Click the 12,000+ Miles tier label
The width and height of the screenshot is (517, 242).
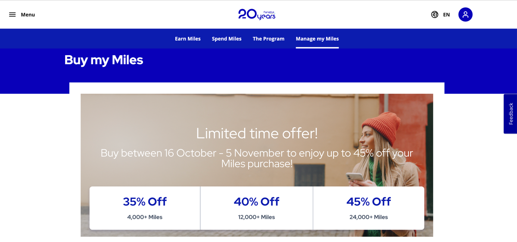[x=256, y=217]
